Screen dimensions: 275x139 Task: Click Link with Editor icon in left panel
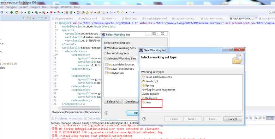point(28,18)
